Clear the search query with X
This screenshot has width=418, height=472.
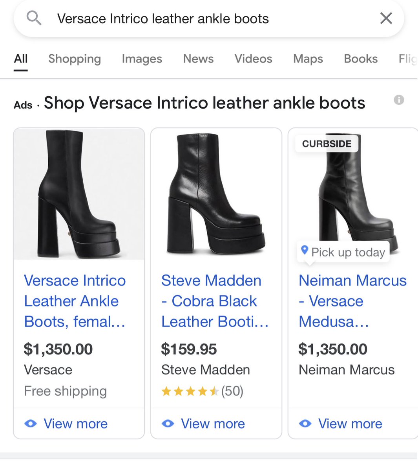pos(386,18)
